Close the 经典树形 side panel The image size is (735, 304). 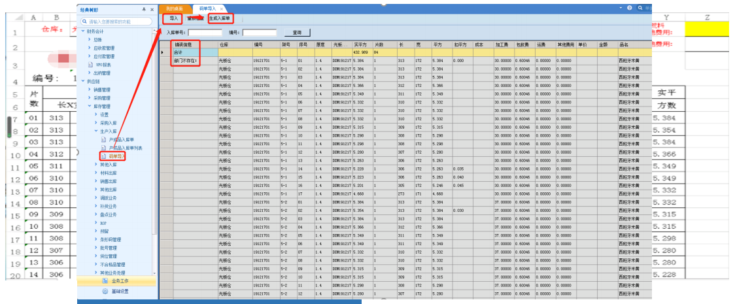coord(152,10)
